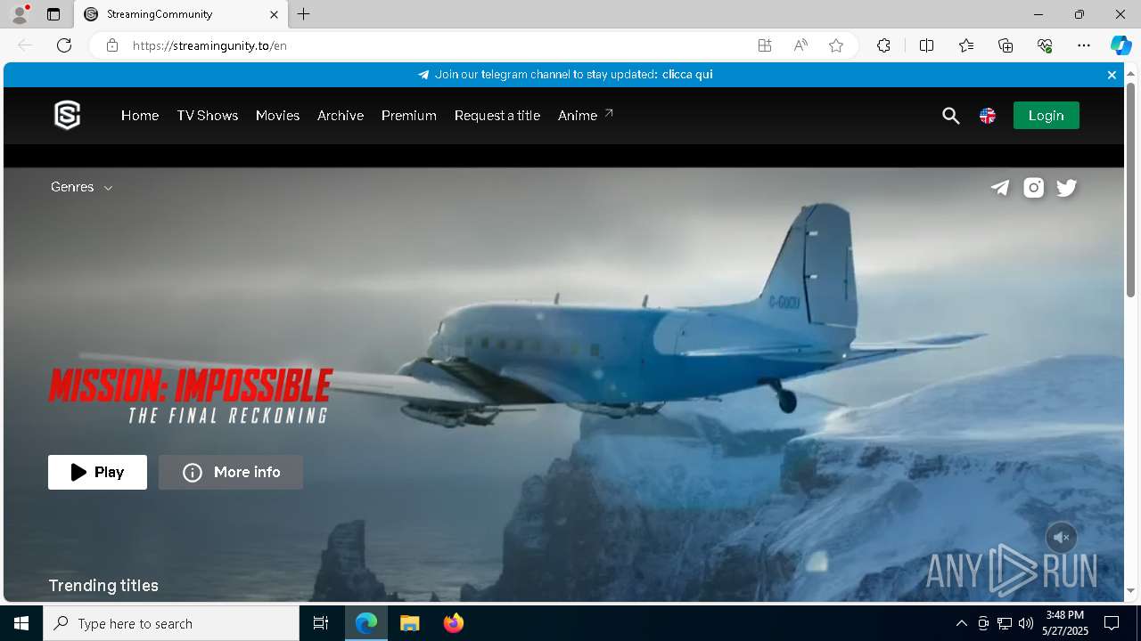Click the green Login button
Image resolution: width=1141 pixels, height=641 pixels.
point(1046,116)
